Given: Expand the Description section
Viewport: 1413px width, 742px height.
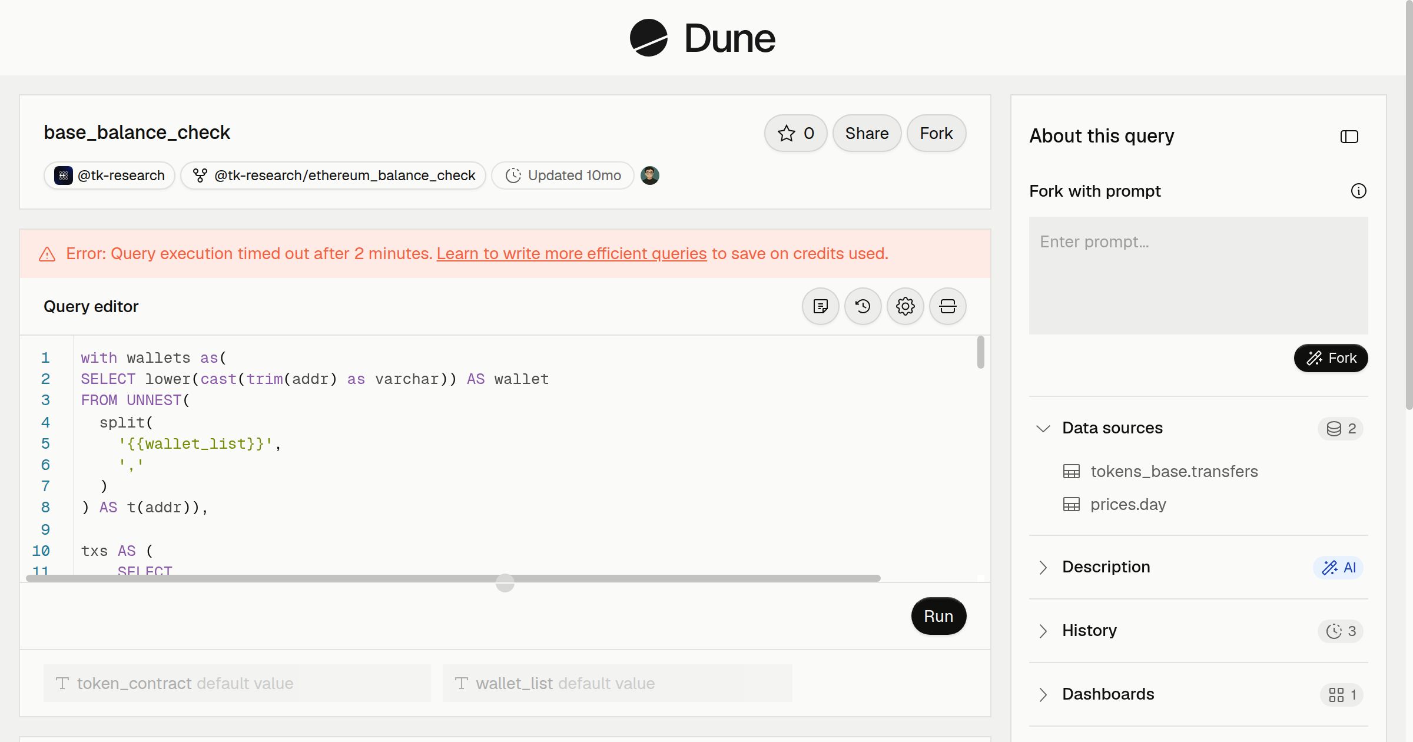Looking at the screenshot, I should click(1043, 567).
